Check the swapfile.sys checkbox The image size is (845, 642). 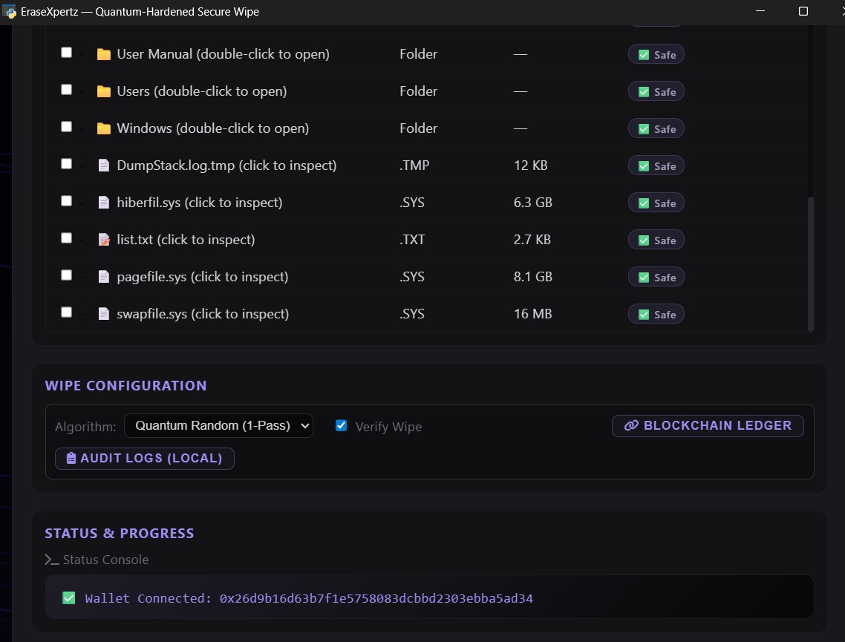coord(66,312)
